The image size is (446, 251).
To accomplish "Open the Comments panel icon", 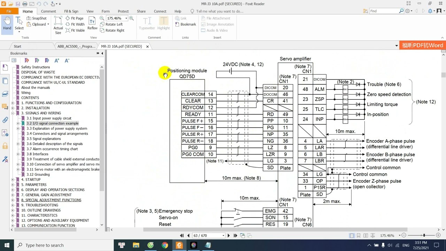I will click(5, 107).
